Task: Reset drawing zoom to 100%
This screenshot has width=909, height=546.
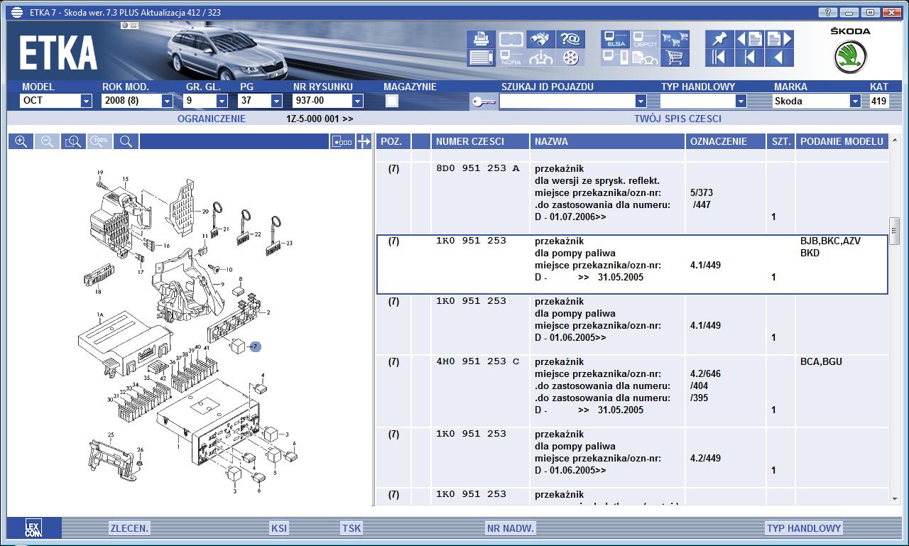Action: tap(99, 142)
